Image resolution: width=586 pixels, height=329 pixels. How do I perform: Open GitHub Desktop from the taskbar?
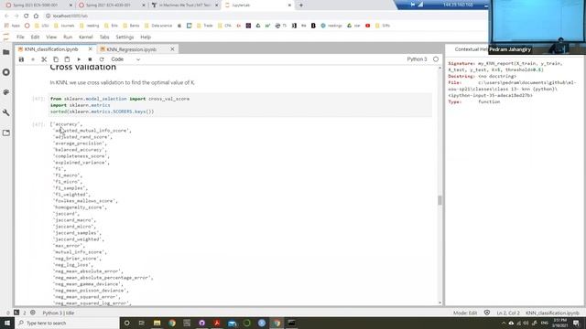coord(201,323)
